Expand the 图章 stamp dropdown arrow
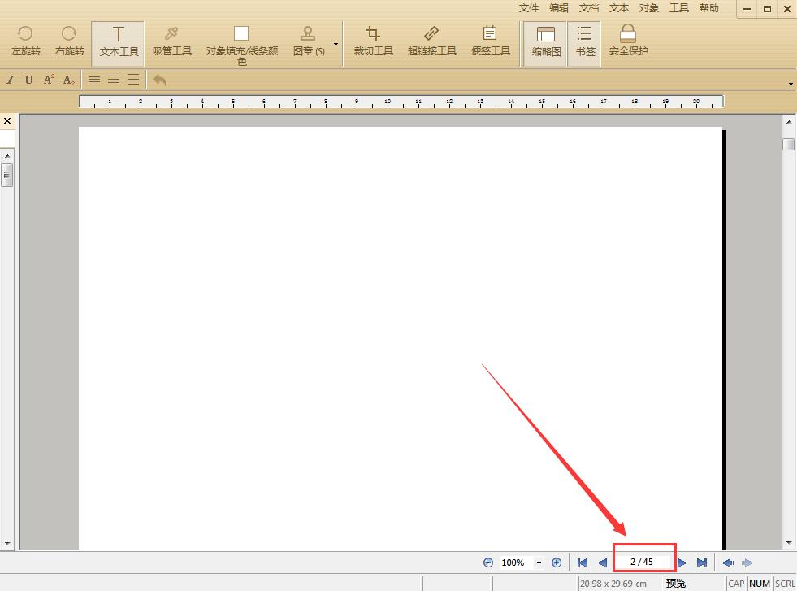 336,44
